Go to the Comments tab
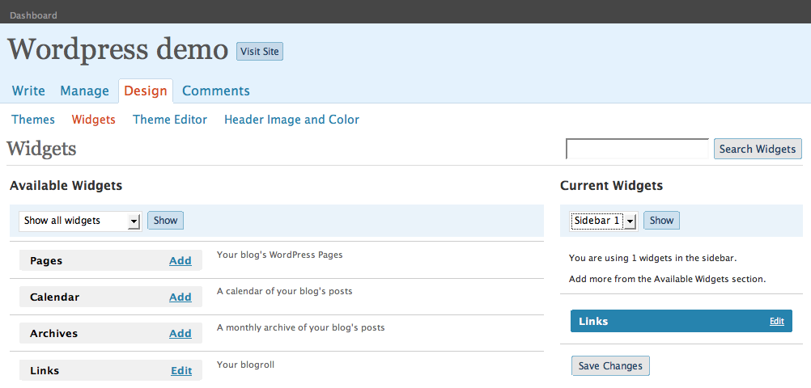811x388 pixels. pyautogui.click(x=216, y=91)
